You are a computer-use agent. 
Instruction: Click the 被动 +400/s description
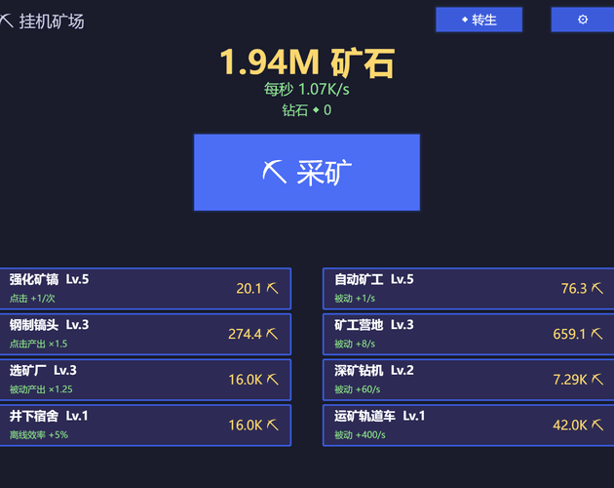tap(360, 435)
